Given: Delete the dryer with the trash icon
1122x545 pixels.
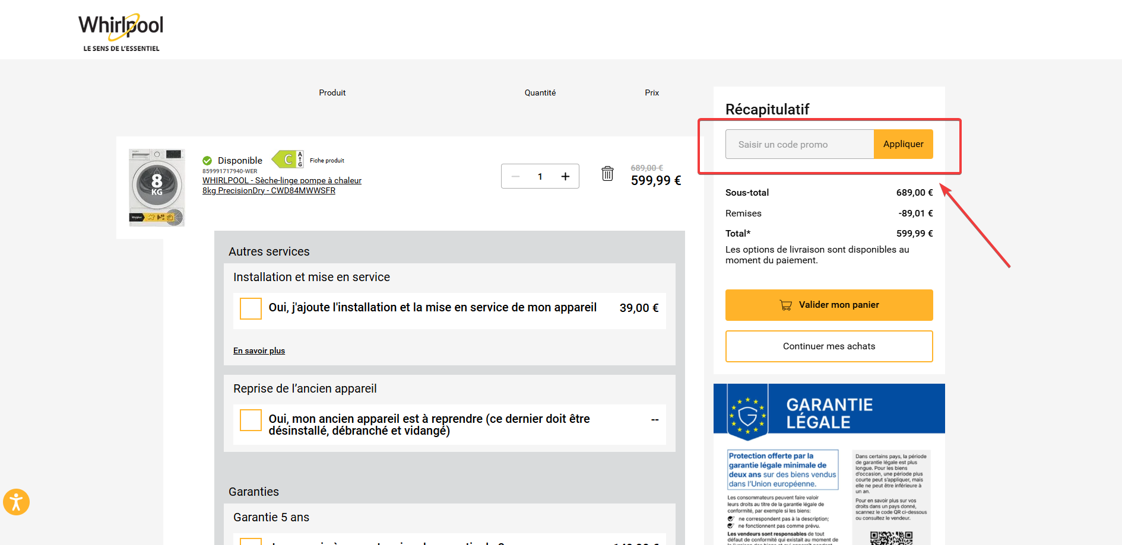Looking at the screenshot, I should [x=607, y=173].
